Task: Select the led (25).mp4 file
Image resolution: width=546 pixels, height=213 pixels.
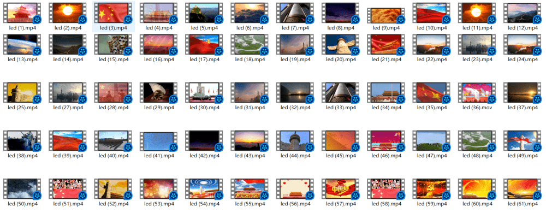Action: pos(22,93)
